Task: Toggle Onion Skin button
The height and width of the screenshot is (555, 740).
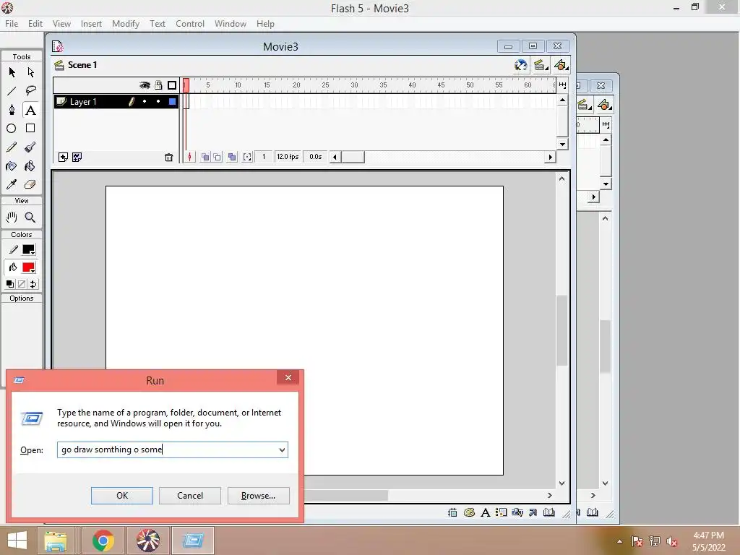Action: (x=205, y=157)
